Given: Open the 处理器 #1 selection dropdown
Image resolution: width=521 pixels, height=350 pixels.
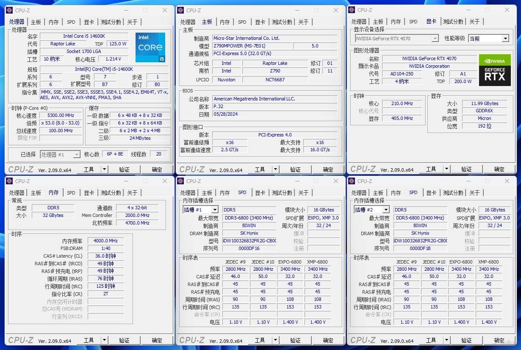Looking at the screenshot, I should coord(77,155).
